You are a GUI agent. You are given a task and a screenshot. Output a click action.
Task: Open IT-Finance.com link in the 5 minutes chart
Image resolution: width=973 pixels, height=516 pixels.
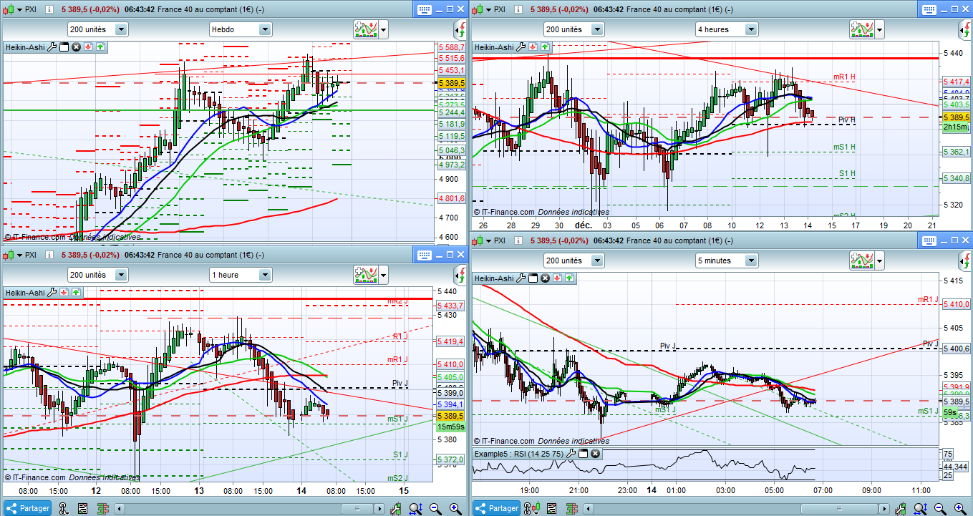point(508,441)
